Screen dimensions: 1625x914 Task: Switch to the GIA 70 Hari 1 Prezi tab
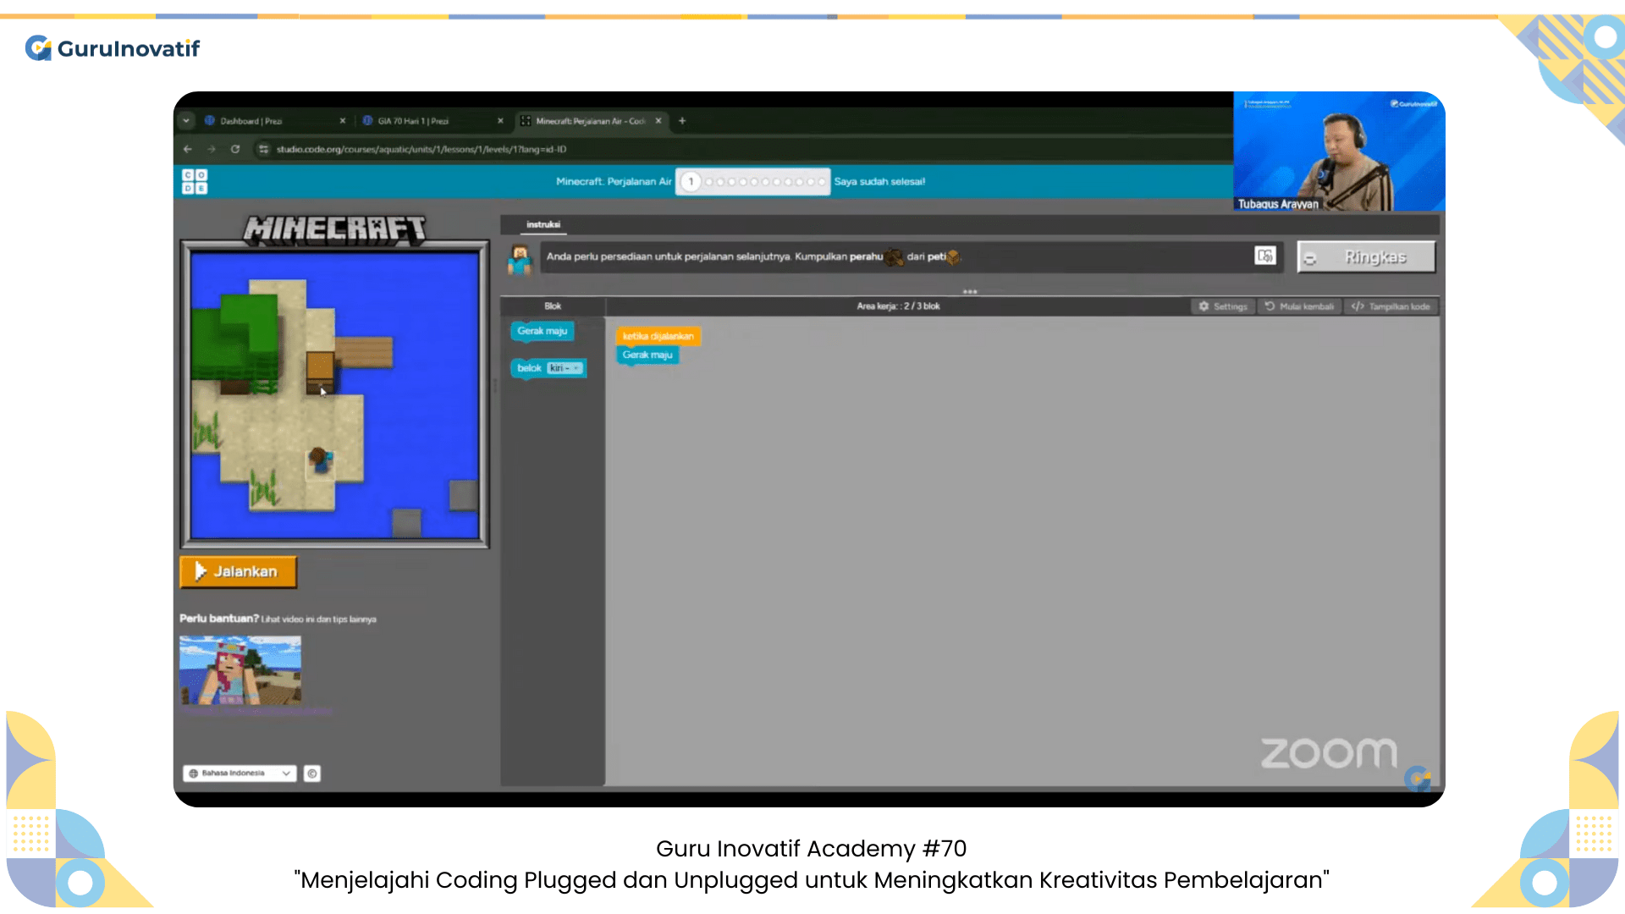click(415, 120)
